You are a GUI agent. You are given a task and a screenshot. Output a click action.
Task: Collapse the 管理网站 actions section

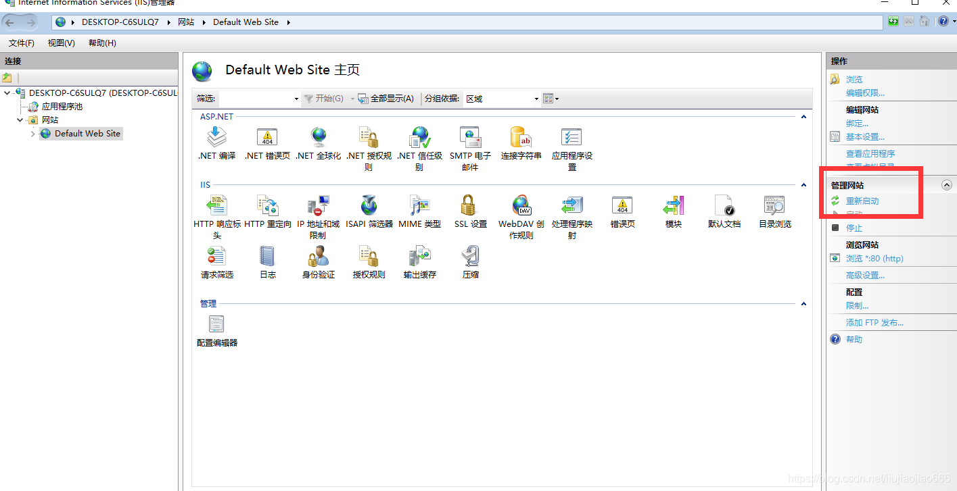click(x=947, y=185)
